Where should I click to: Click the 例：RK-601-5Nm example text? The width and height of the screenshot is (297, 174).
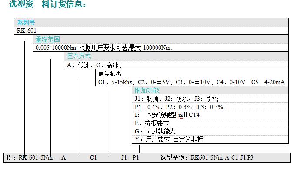tap(30, 157)
